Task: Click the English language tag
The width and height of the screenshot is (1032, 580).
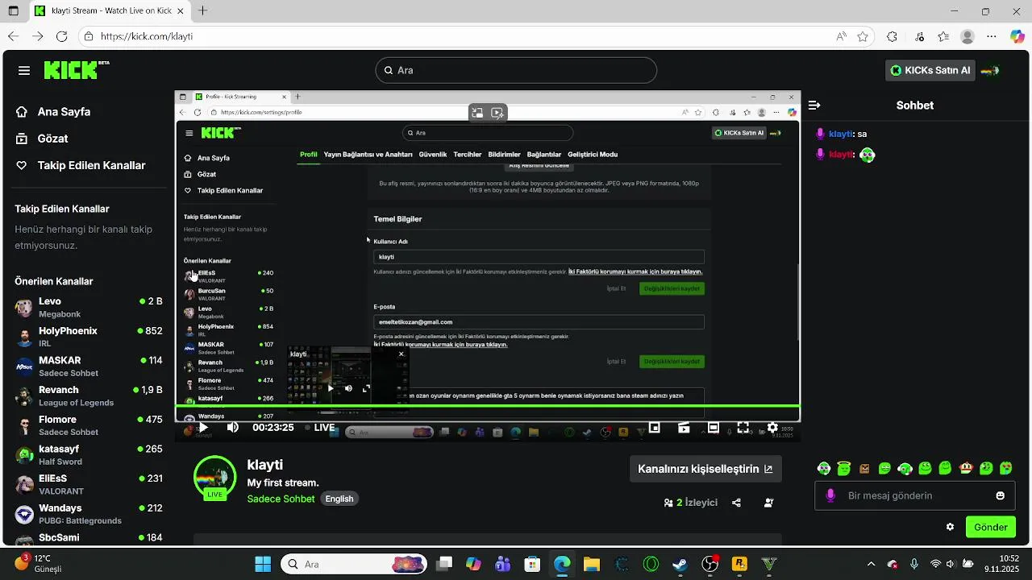Action: point(339,499)
